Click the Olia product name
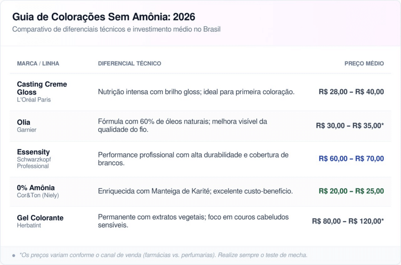The image size is (401, 265). click(23, 122)
